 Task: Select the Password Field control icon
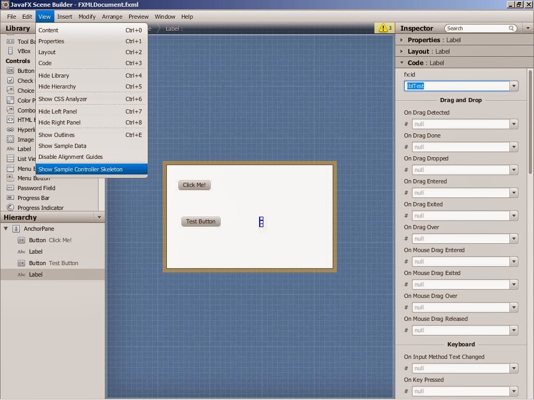pos(35,188)
